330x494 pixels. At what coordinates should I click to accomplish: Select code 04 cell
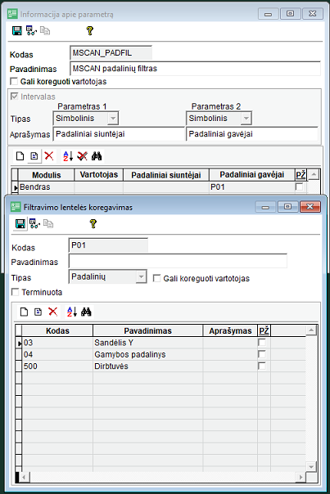point(57,354)
